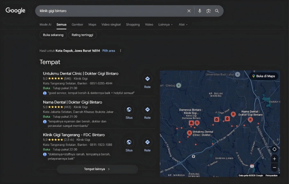Expand the Alat dropdown

(x=183, y=24)
